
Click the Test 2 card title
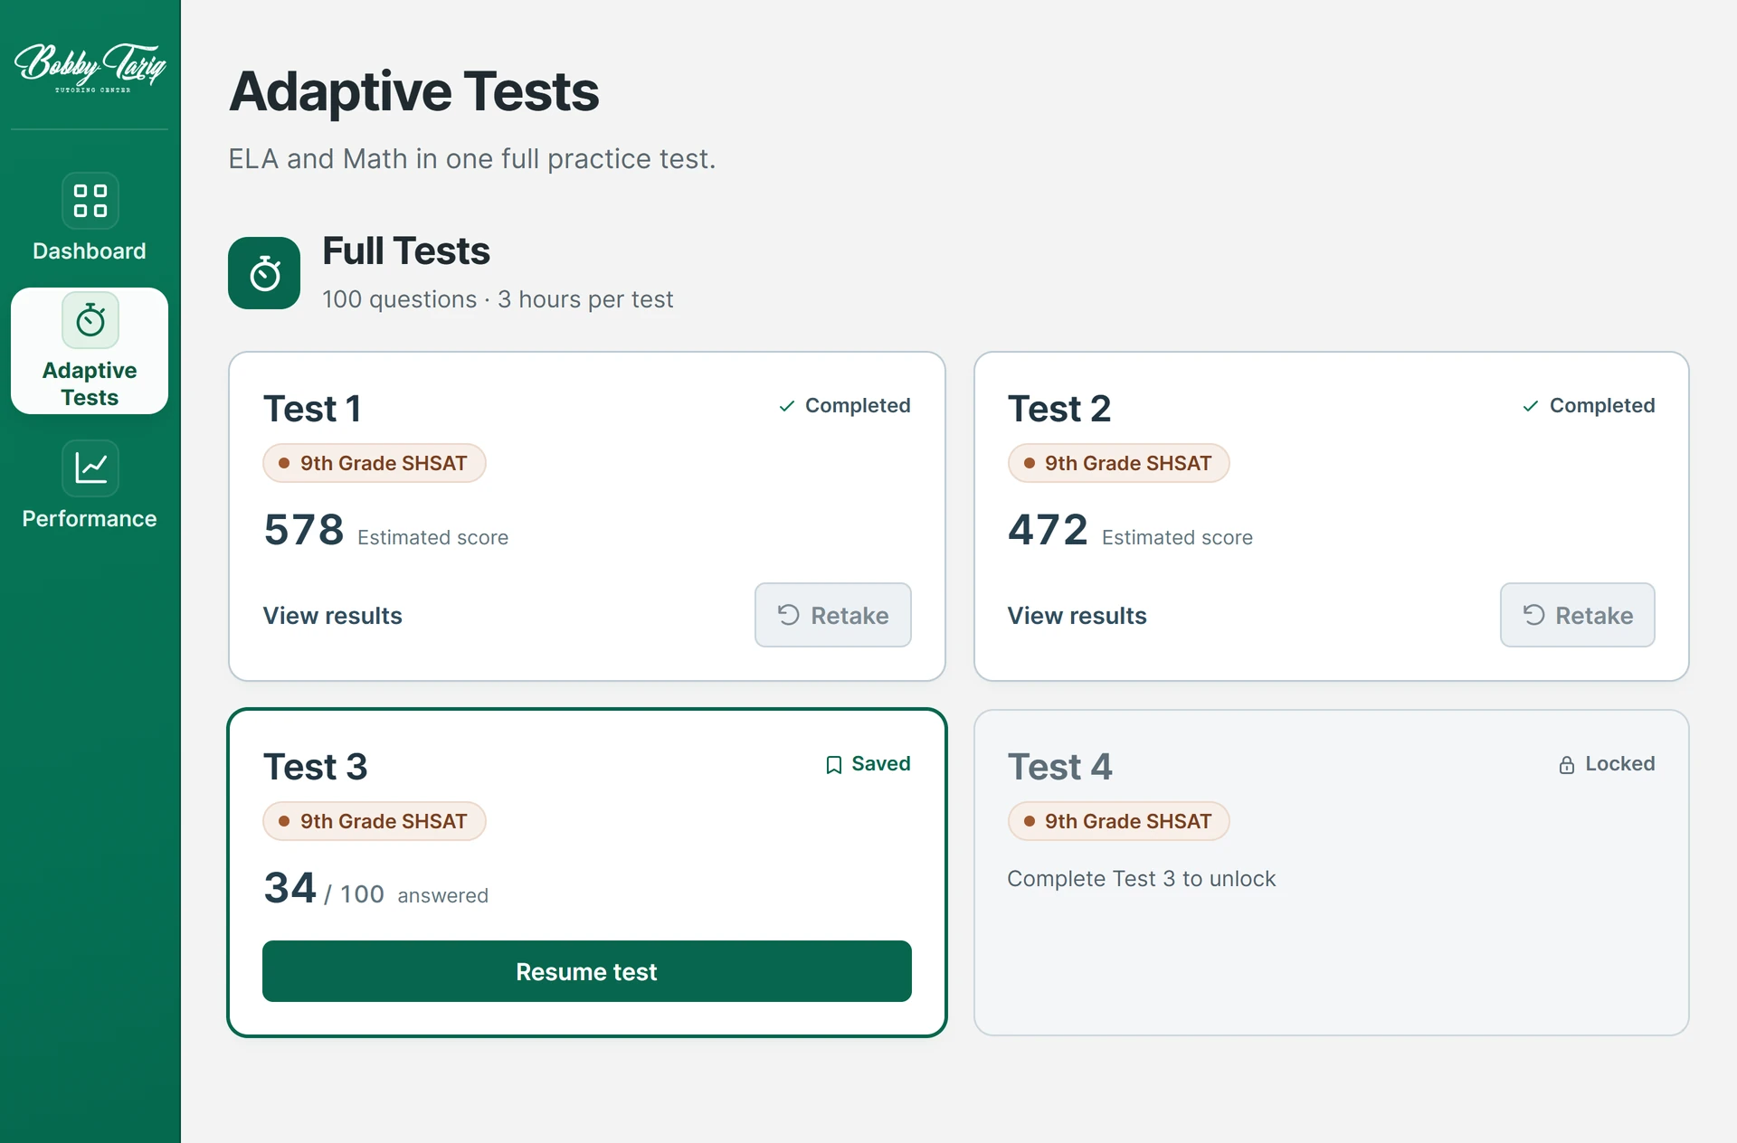point(1059,409)
